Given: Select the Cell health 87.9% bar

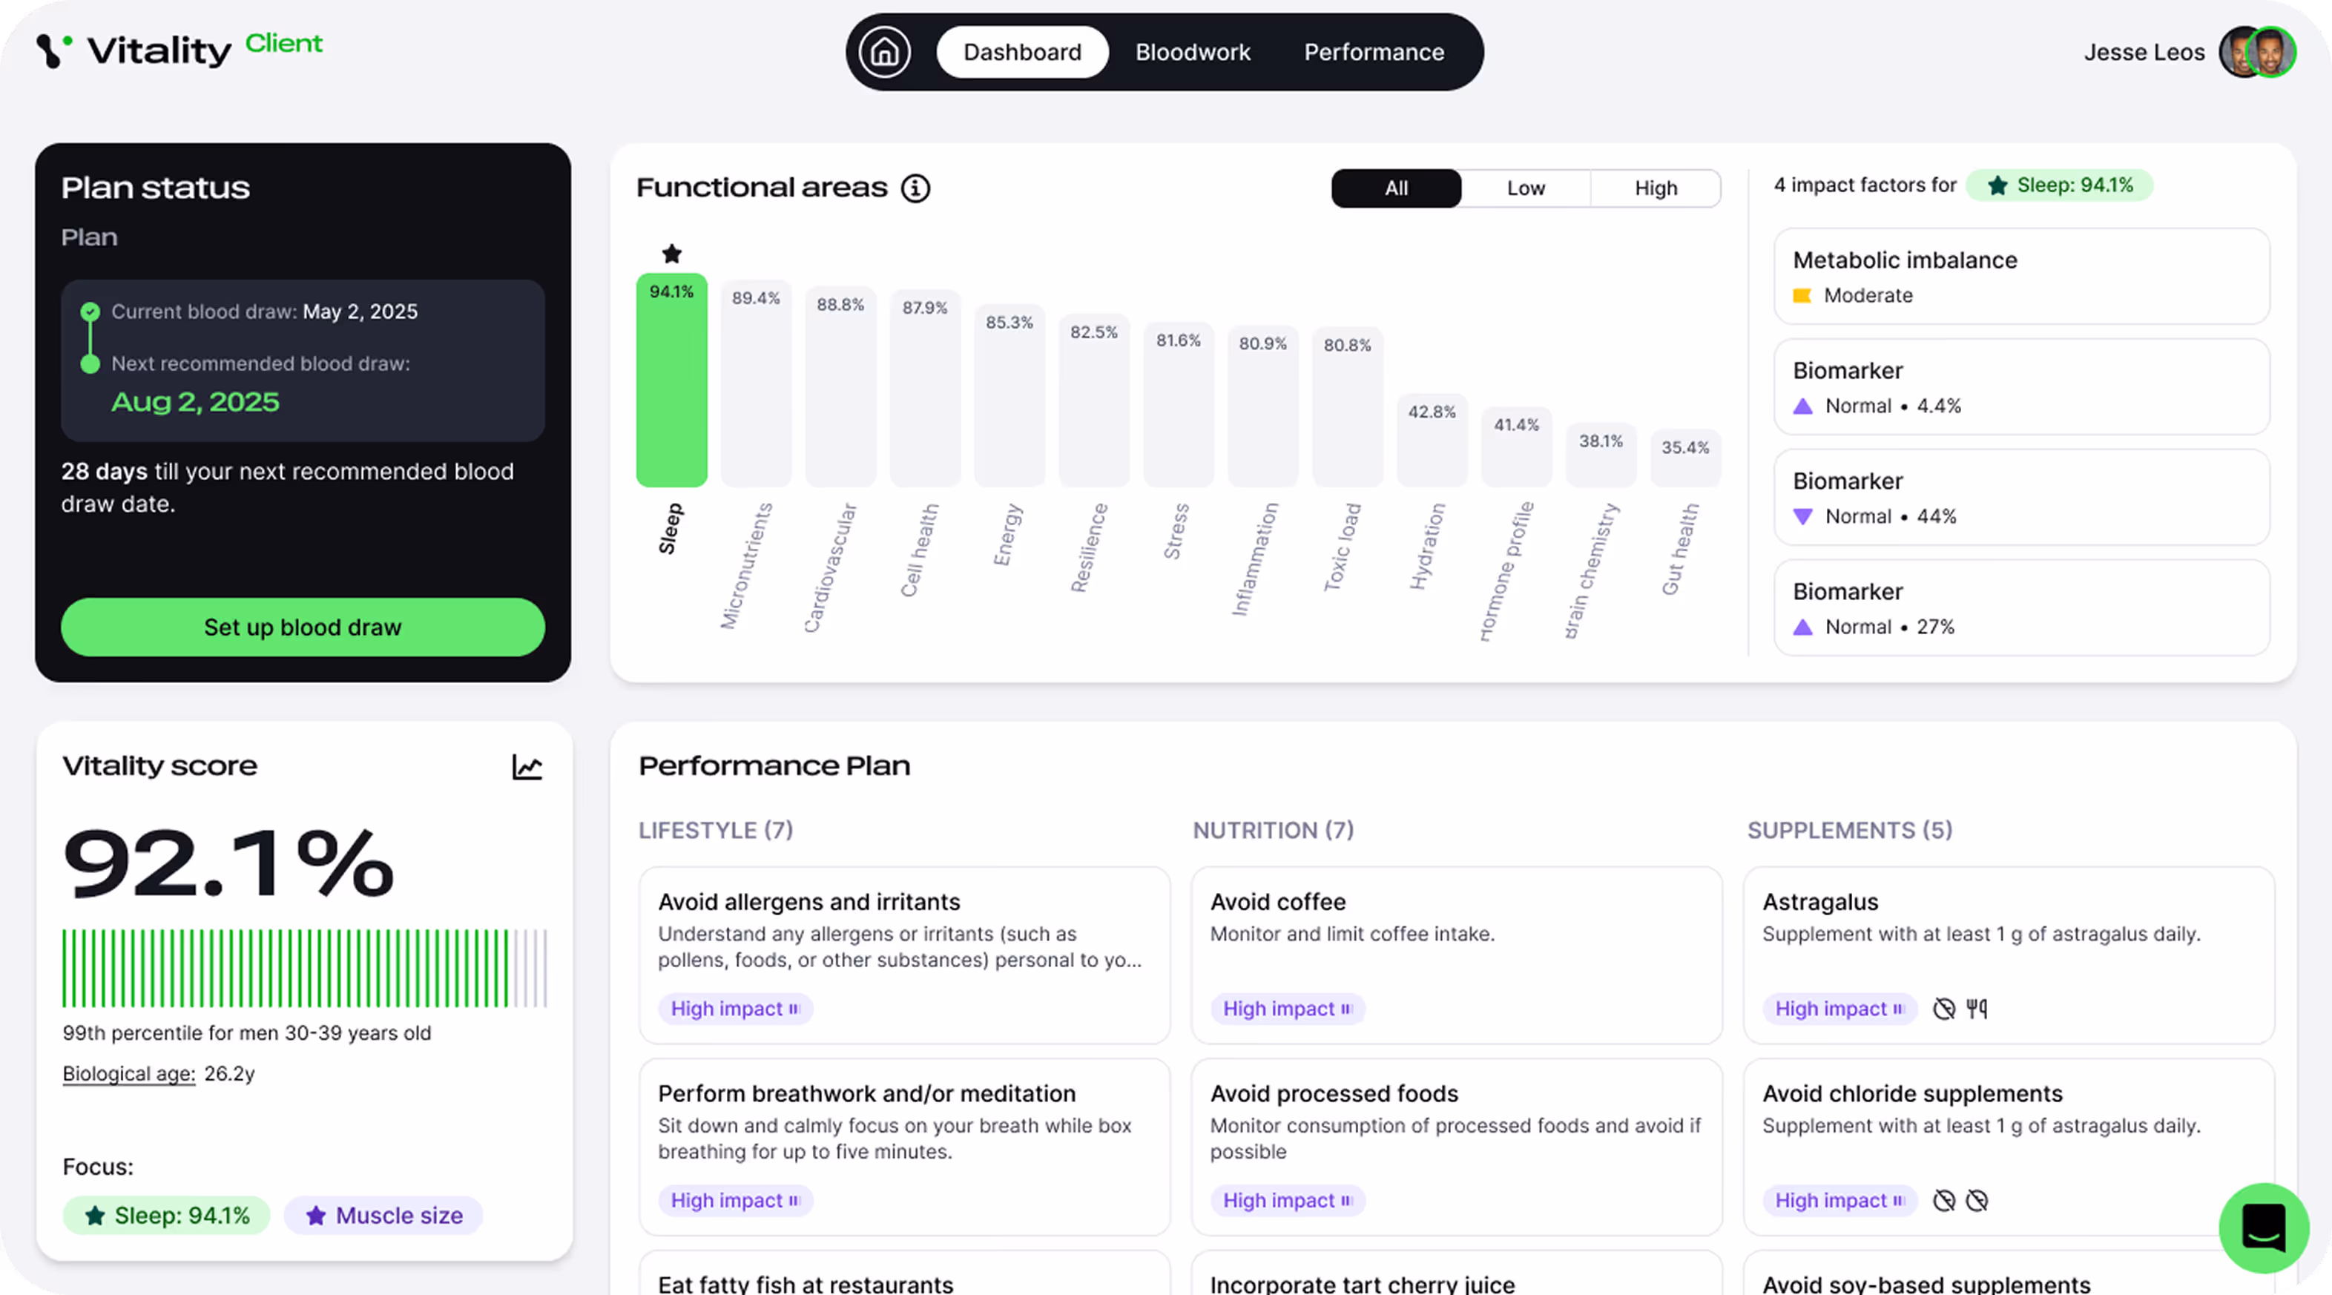Looking at the screenshot, I should click(x=924, y=388).
